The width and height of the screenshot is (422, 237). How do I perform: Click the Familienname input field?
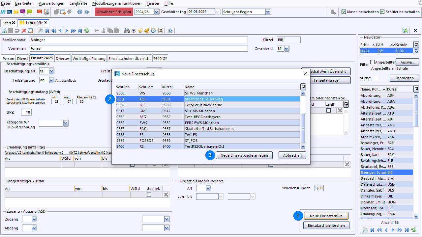pyautogui.click(x=138, y=40)
